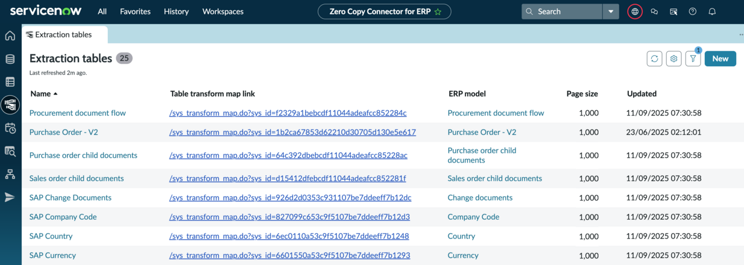Open the SAP Change Documents record
The width and height of the screenshot is (744, 265).
pos(71,198)
